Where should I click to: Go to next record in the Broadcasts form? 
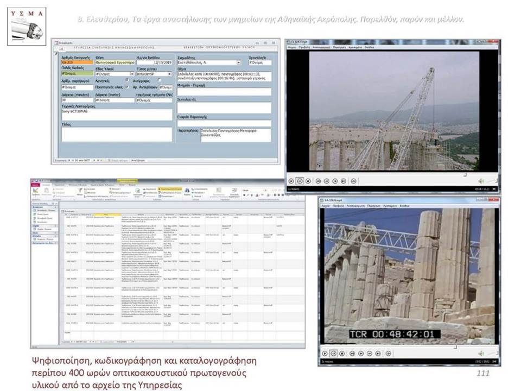tap(94, 160)
